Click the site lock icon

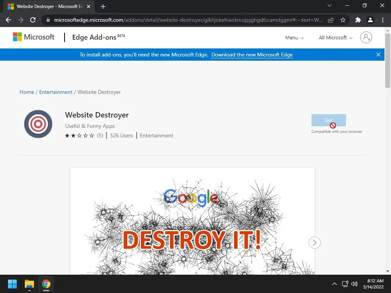48,20
